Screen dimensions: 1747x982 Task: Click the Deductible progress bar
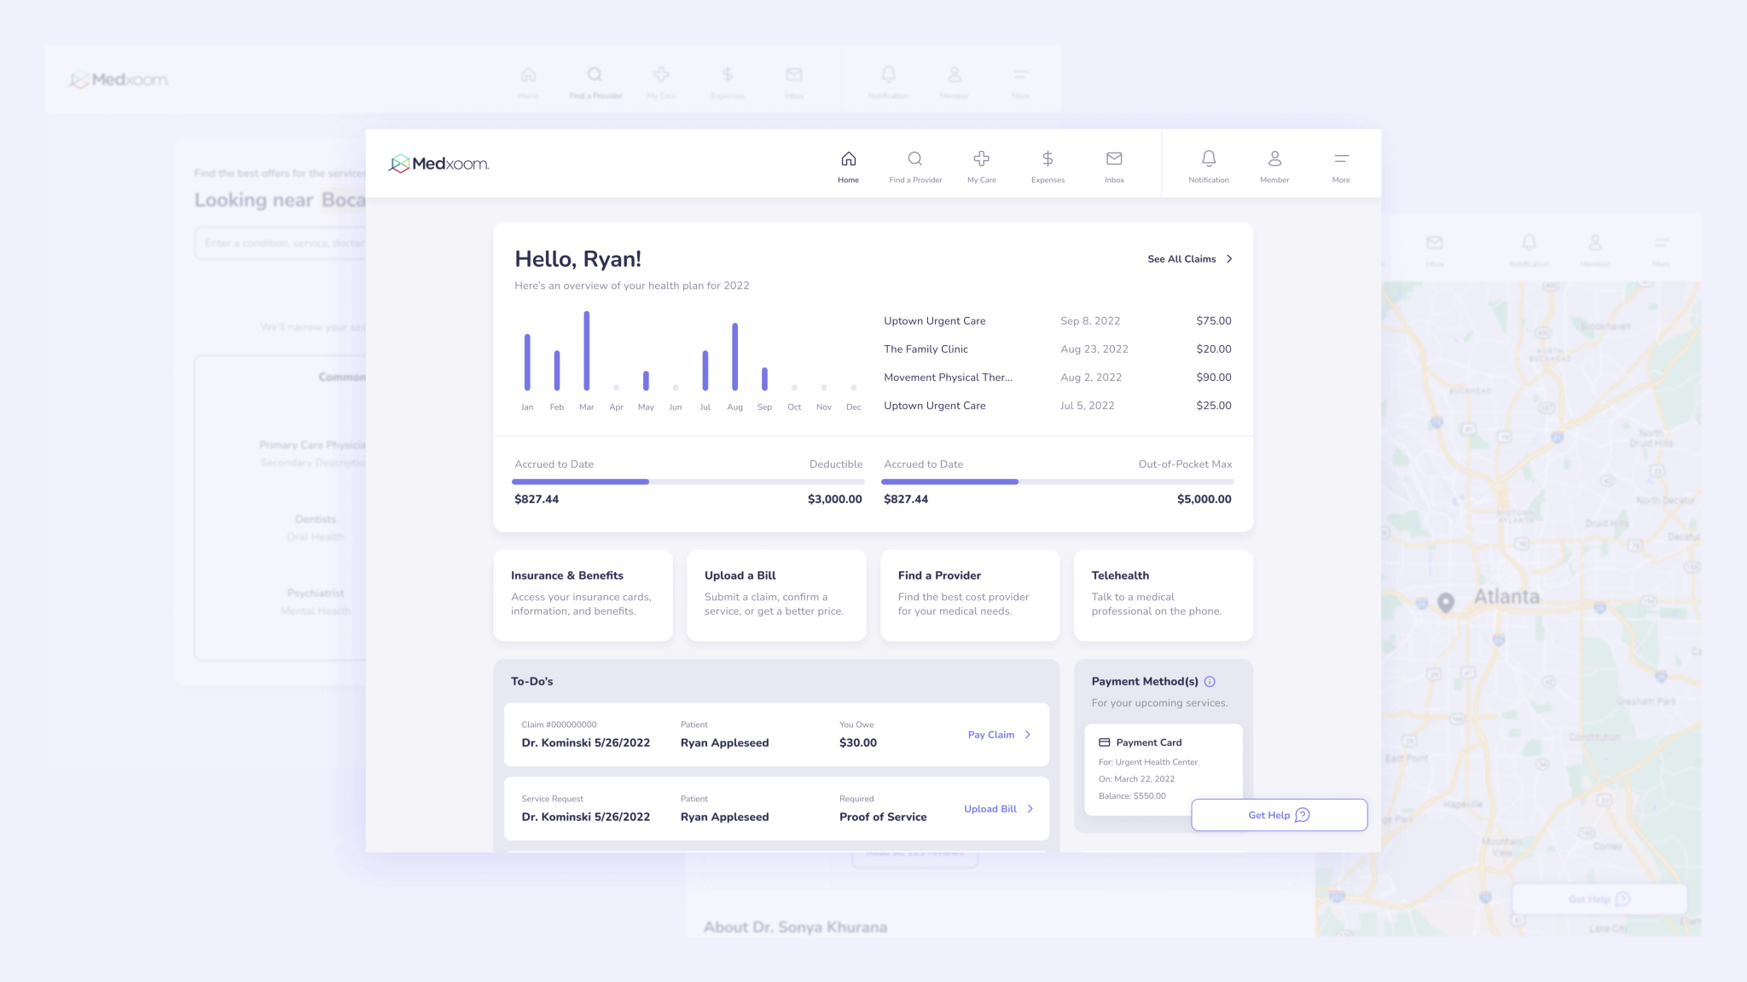tap(688, 482)
